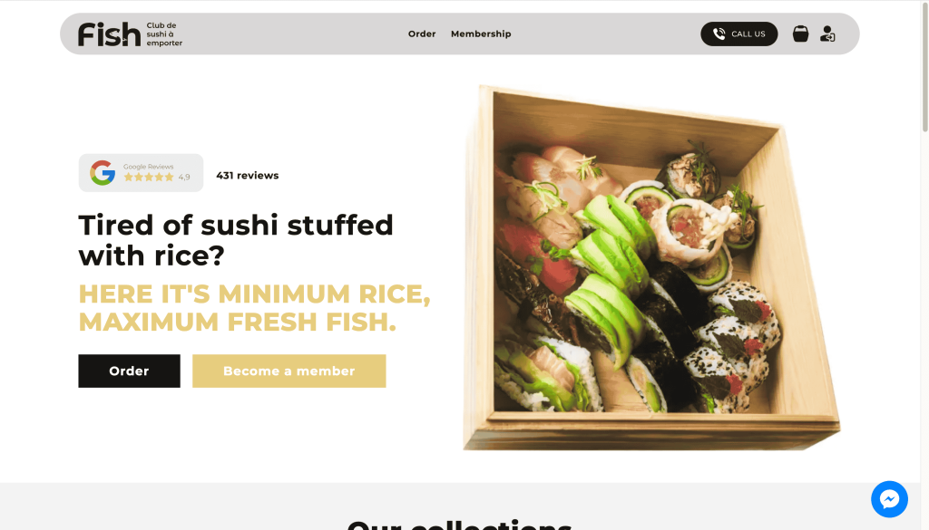This screenshot has height=530, width=929.
Task: Click the CALL US button text
Action: click(748, 34)
